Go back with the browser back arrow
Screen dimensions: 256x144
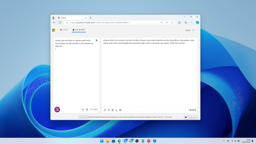[54, 23]
